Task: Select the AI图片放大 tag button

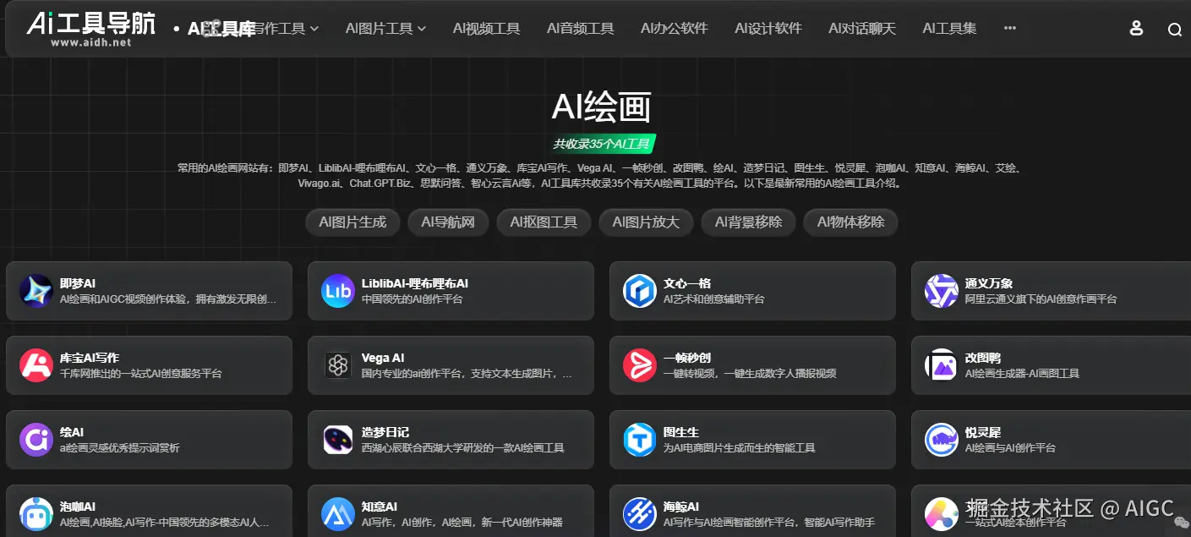Action: [646, 222]
